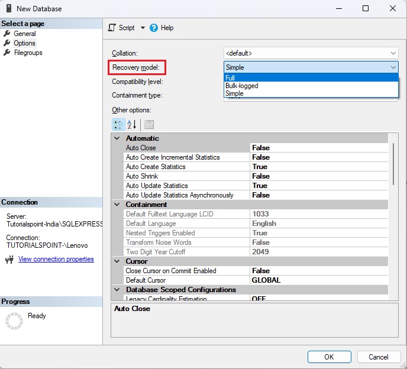The image size is (407, 369).
Task: Open the General page
Action: (x=25, y=34)
